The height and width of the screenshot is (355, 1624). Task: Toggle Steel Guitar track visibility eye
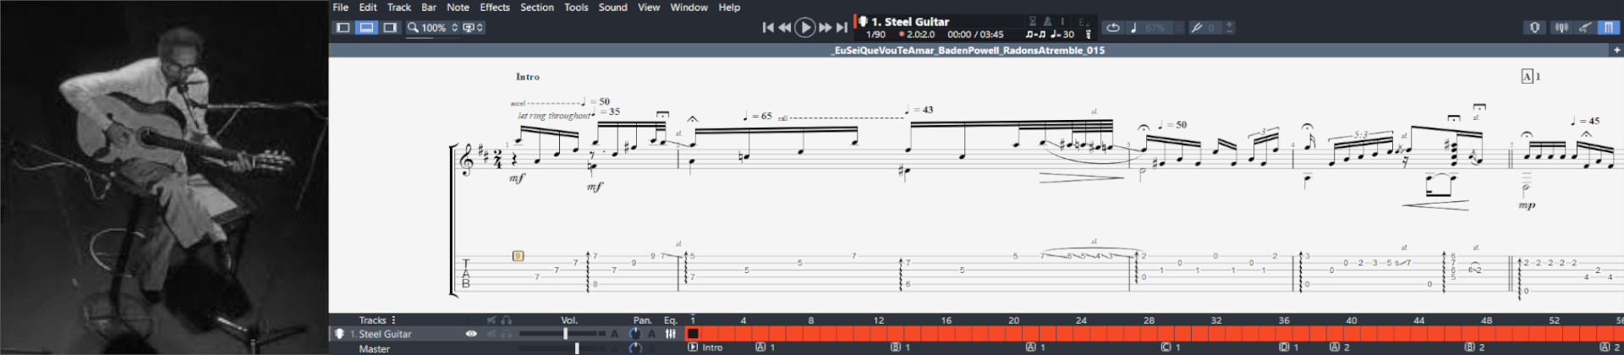471,334
